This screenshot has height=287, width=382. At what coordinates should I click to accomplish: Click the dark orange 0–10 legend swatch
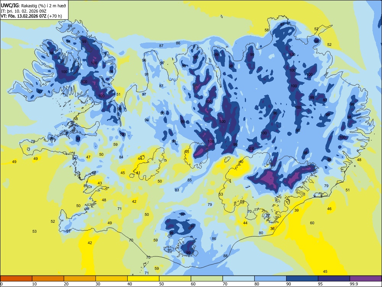16,279
